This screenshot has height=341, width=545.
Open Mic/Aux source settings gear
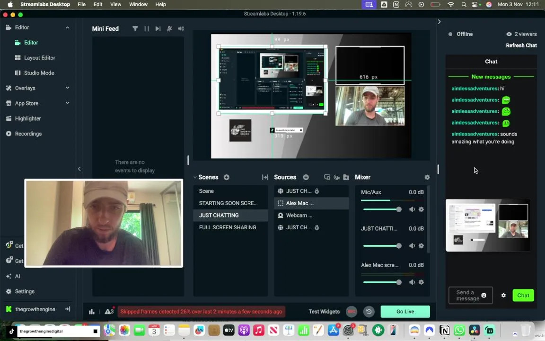421,209
